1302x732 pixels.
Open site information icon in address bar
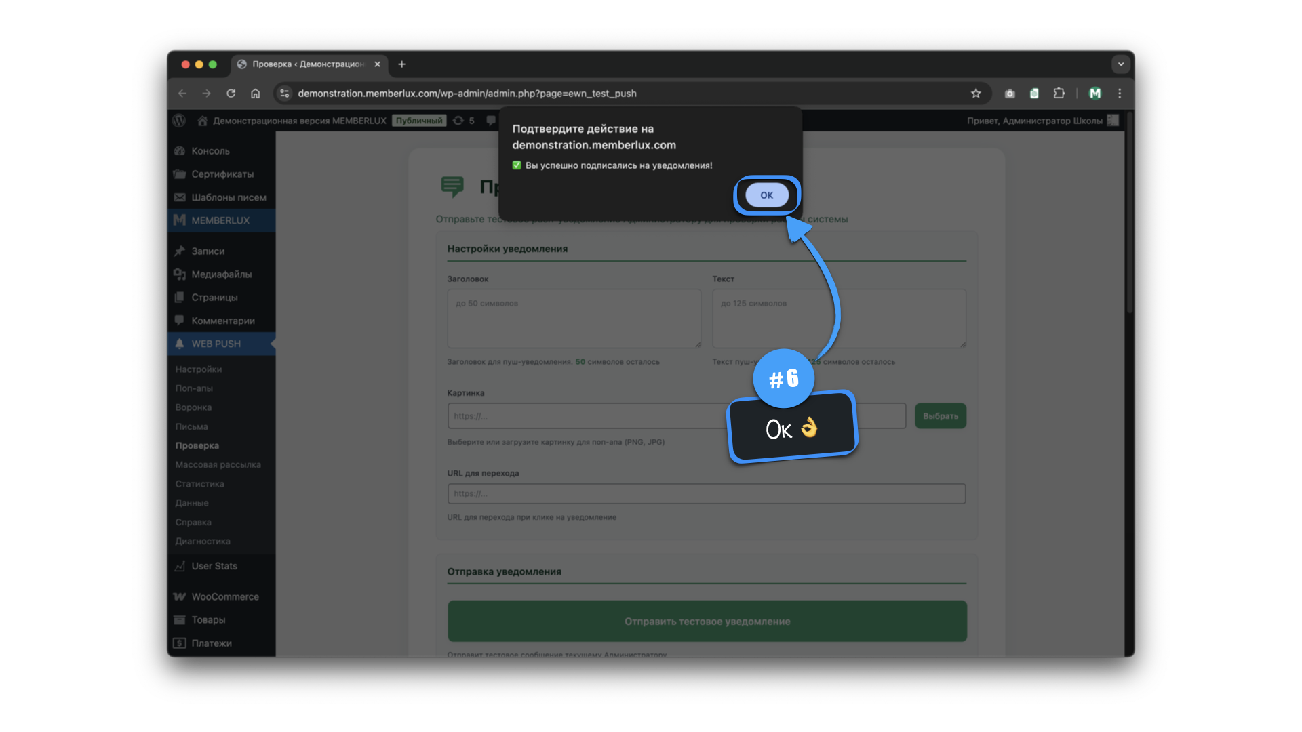(x=284, y=94)
